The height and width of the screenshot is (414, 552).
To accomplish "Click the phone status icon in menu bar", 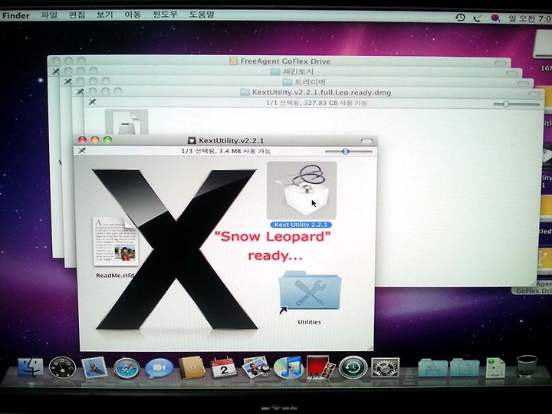I will 478,18.
